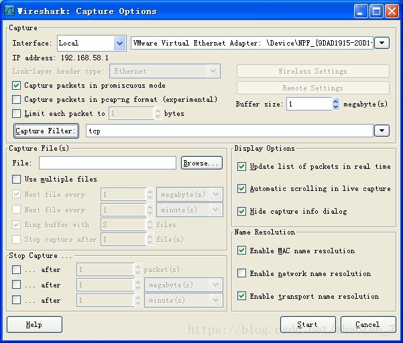Minimize the Capture Options window

tap(360, 11)
